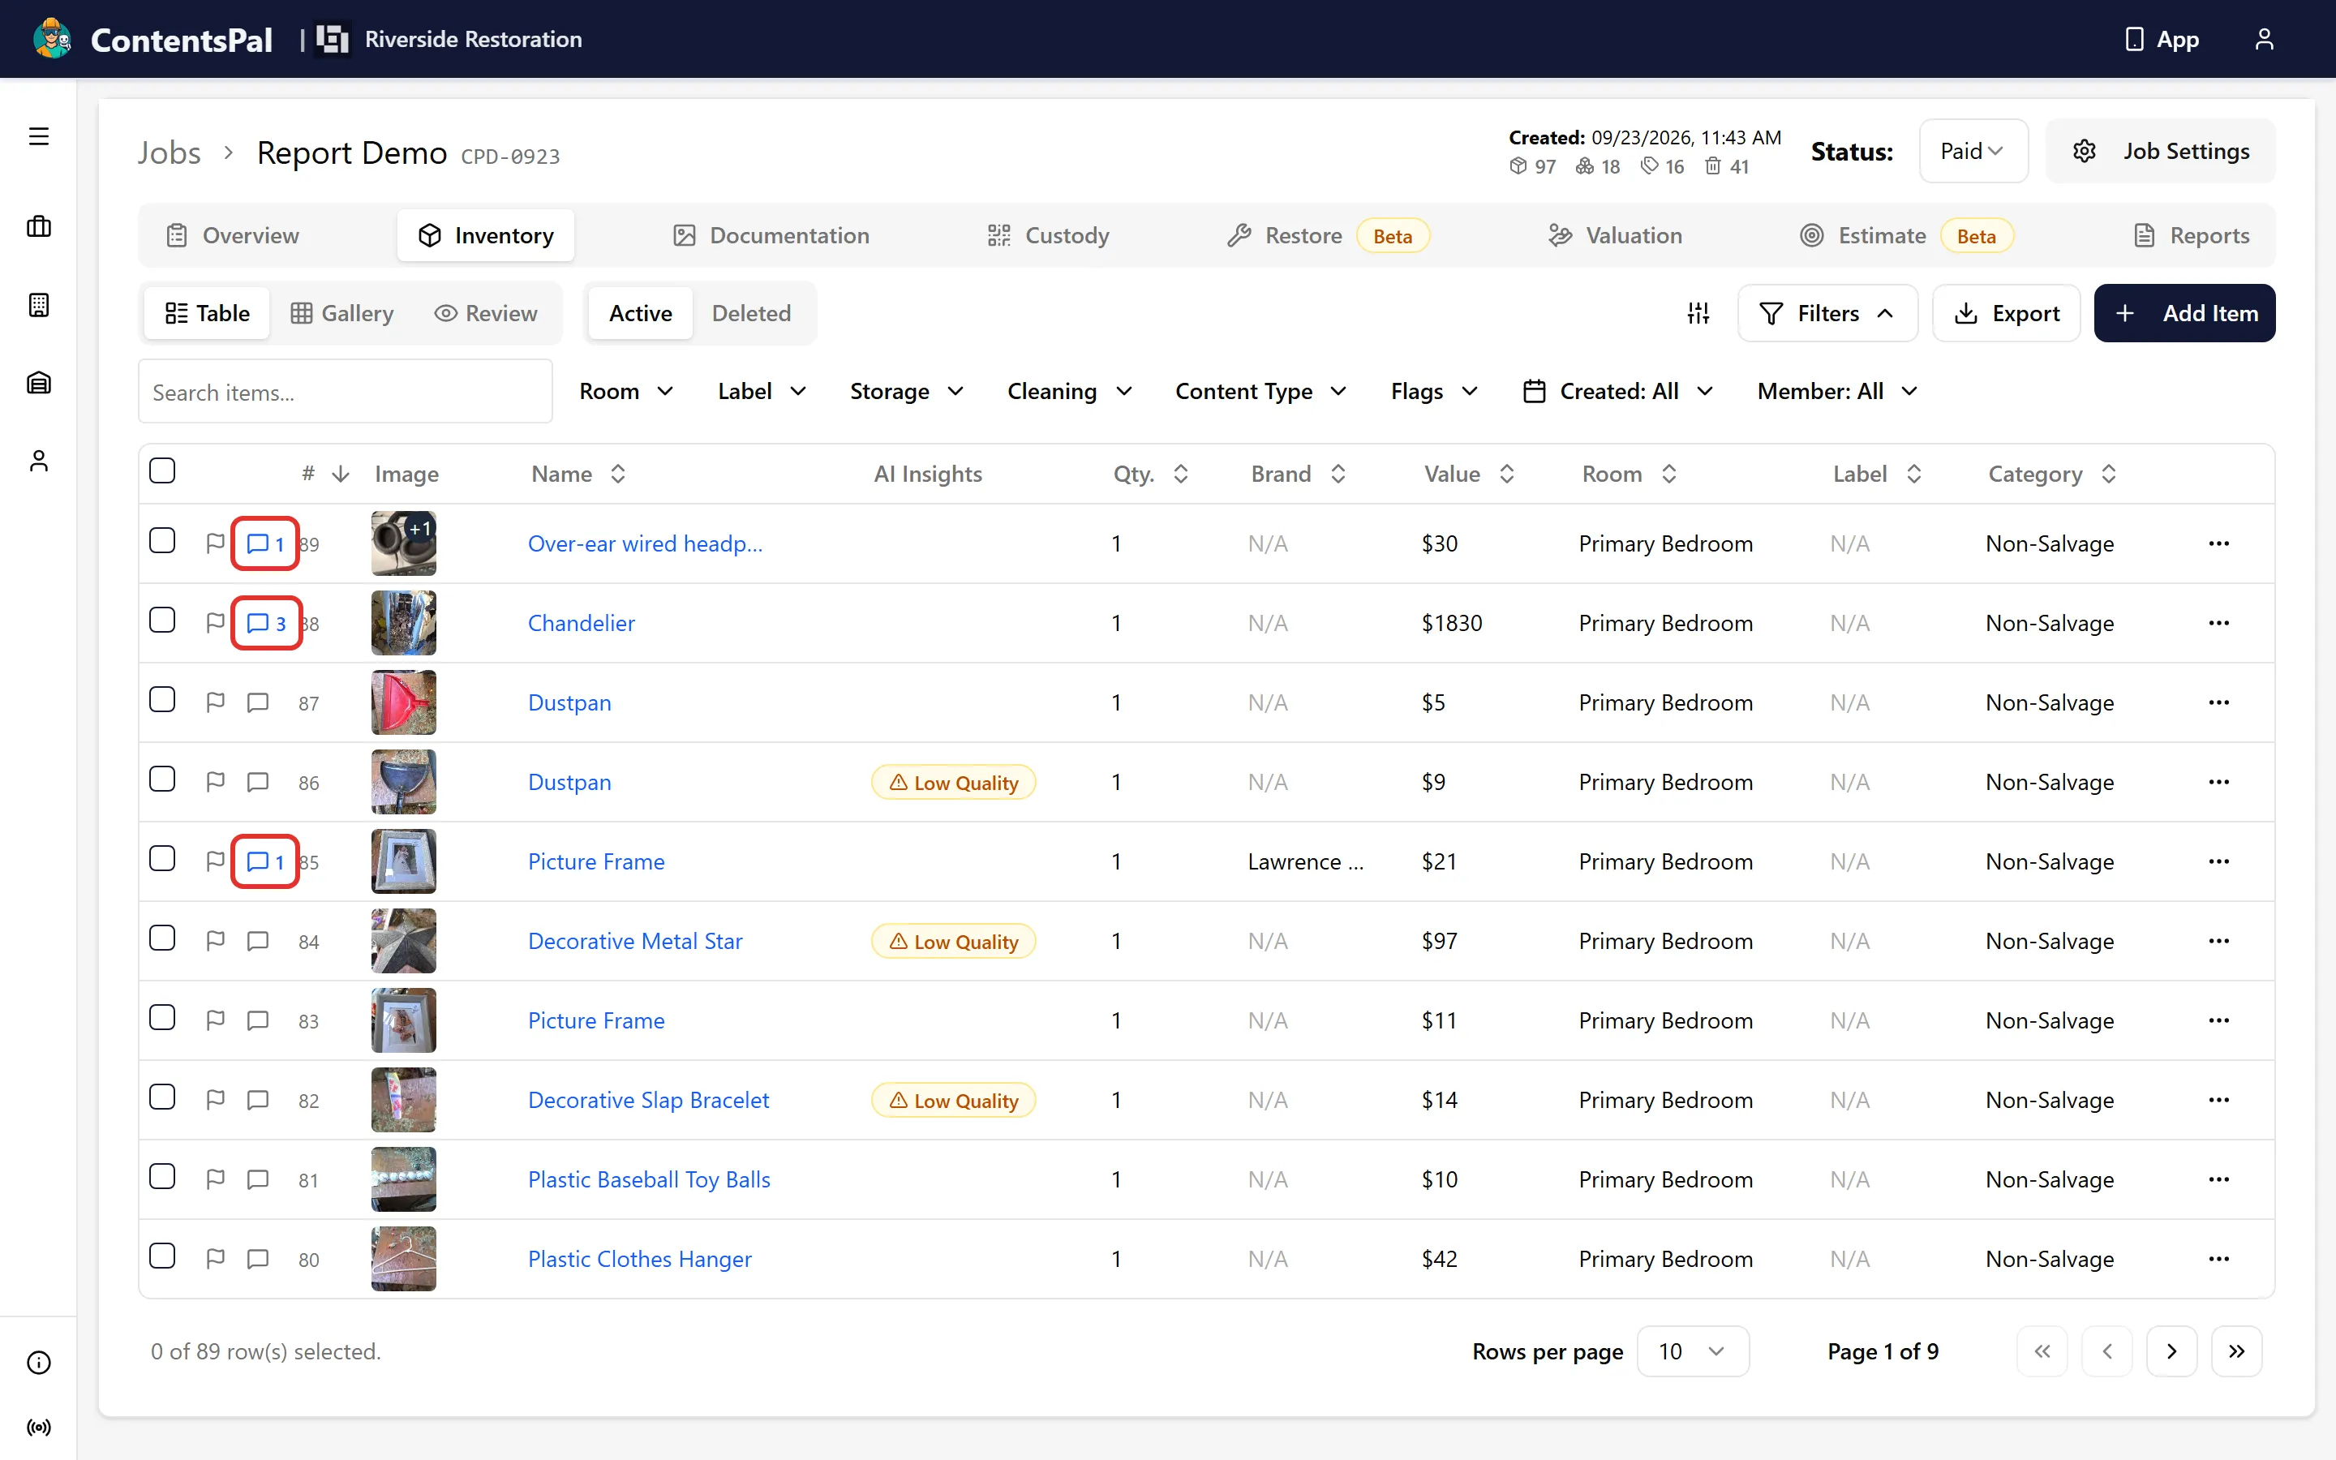Image resolution: width=2336 pixels, height=1460 pixels.
Task: Open the Valuation tab
Action: point(1616,235)
